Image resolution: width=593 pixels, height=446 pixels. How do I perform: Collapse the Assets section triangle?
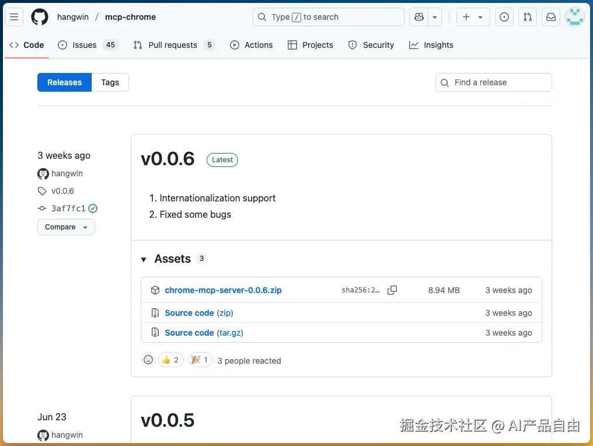click(144, 260)
